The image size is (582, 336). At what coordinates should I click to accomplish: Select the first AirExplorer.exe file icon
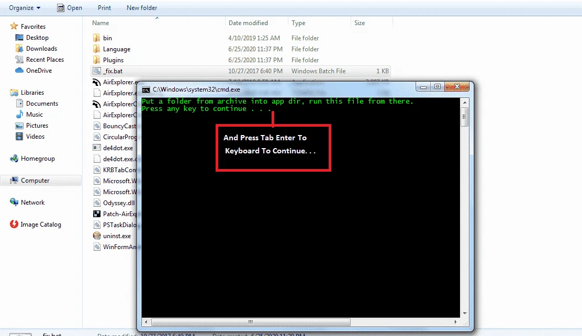[x=96, y=82]
